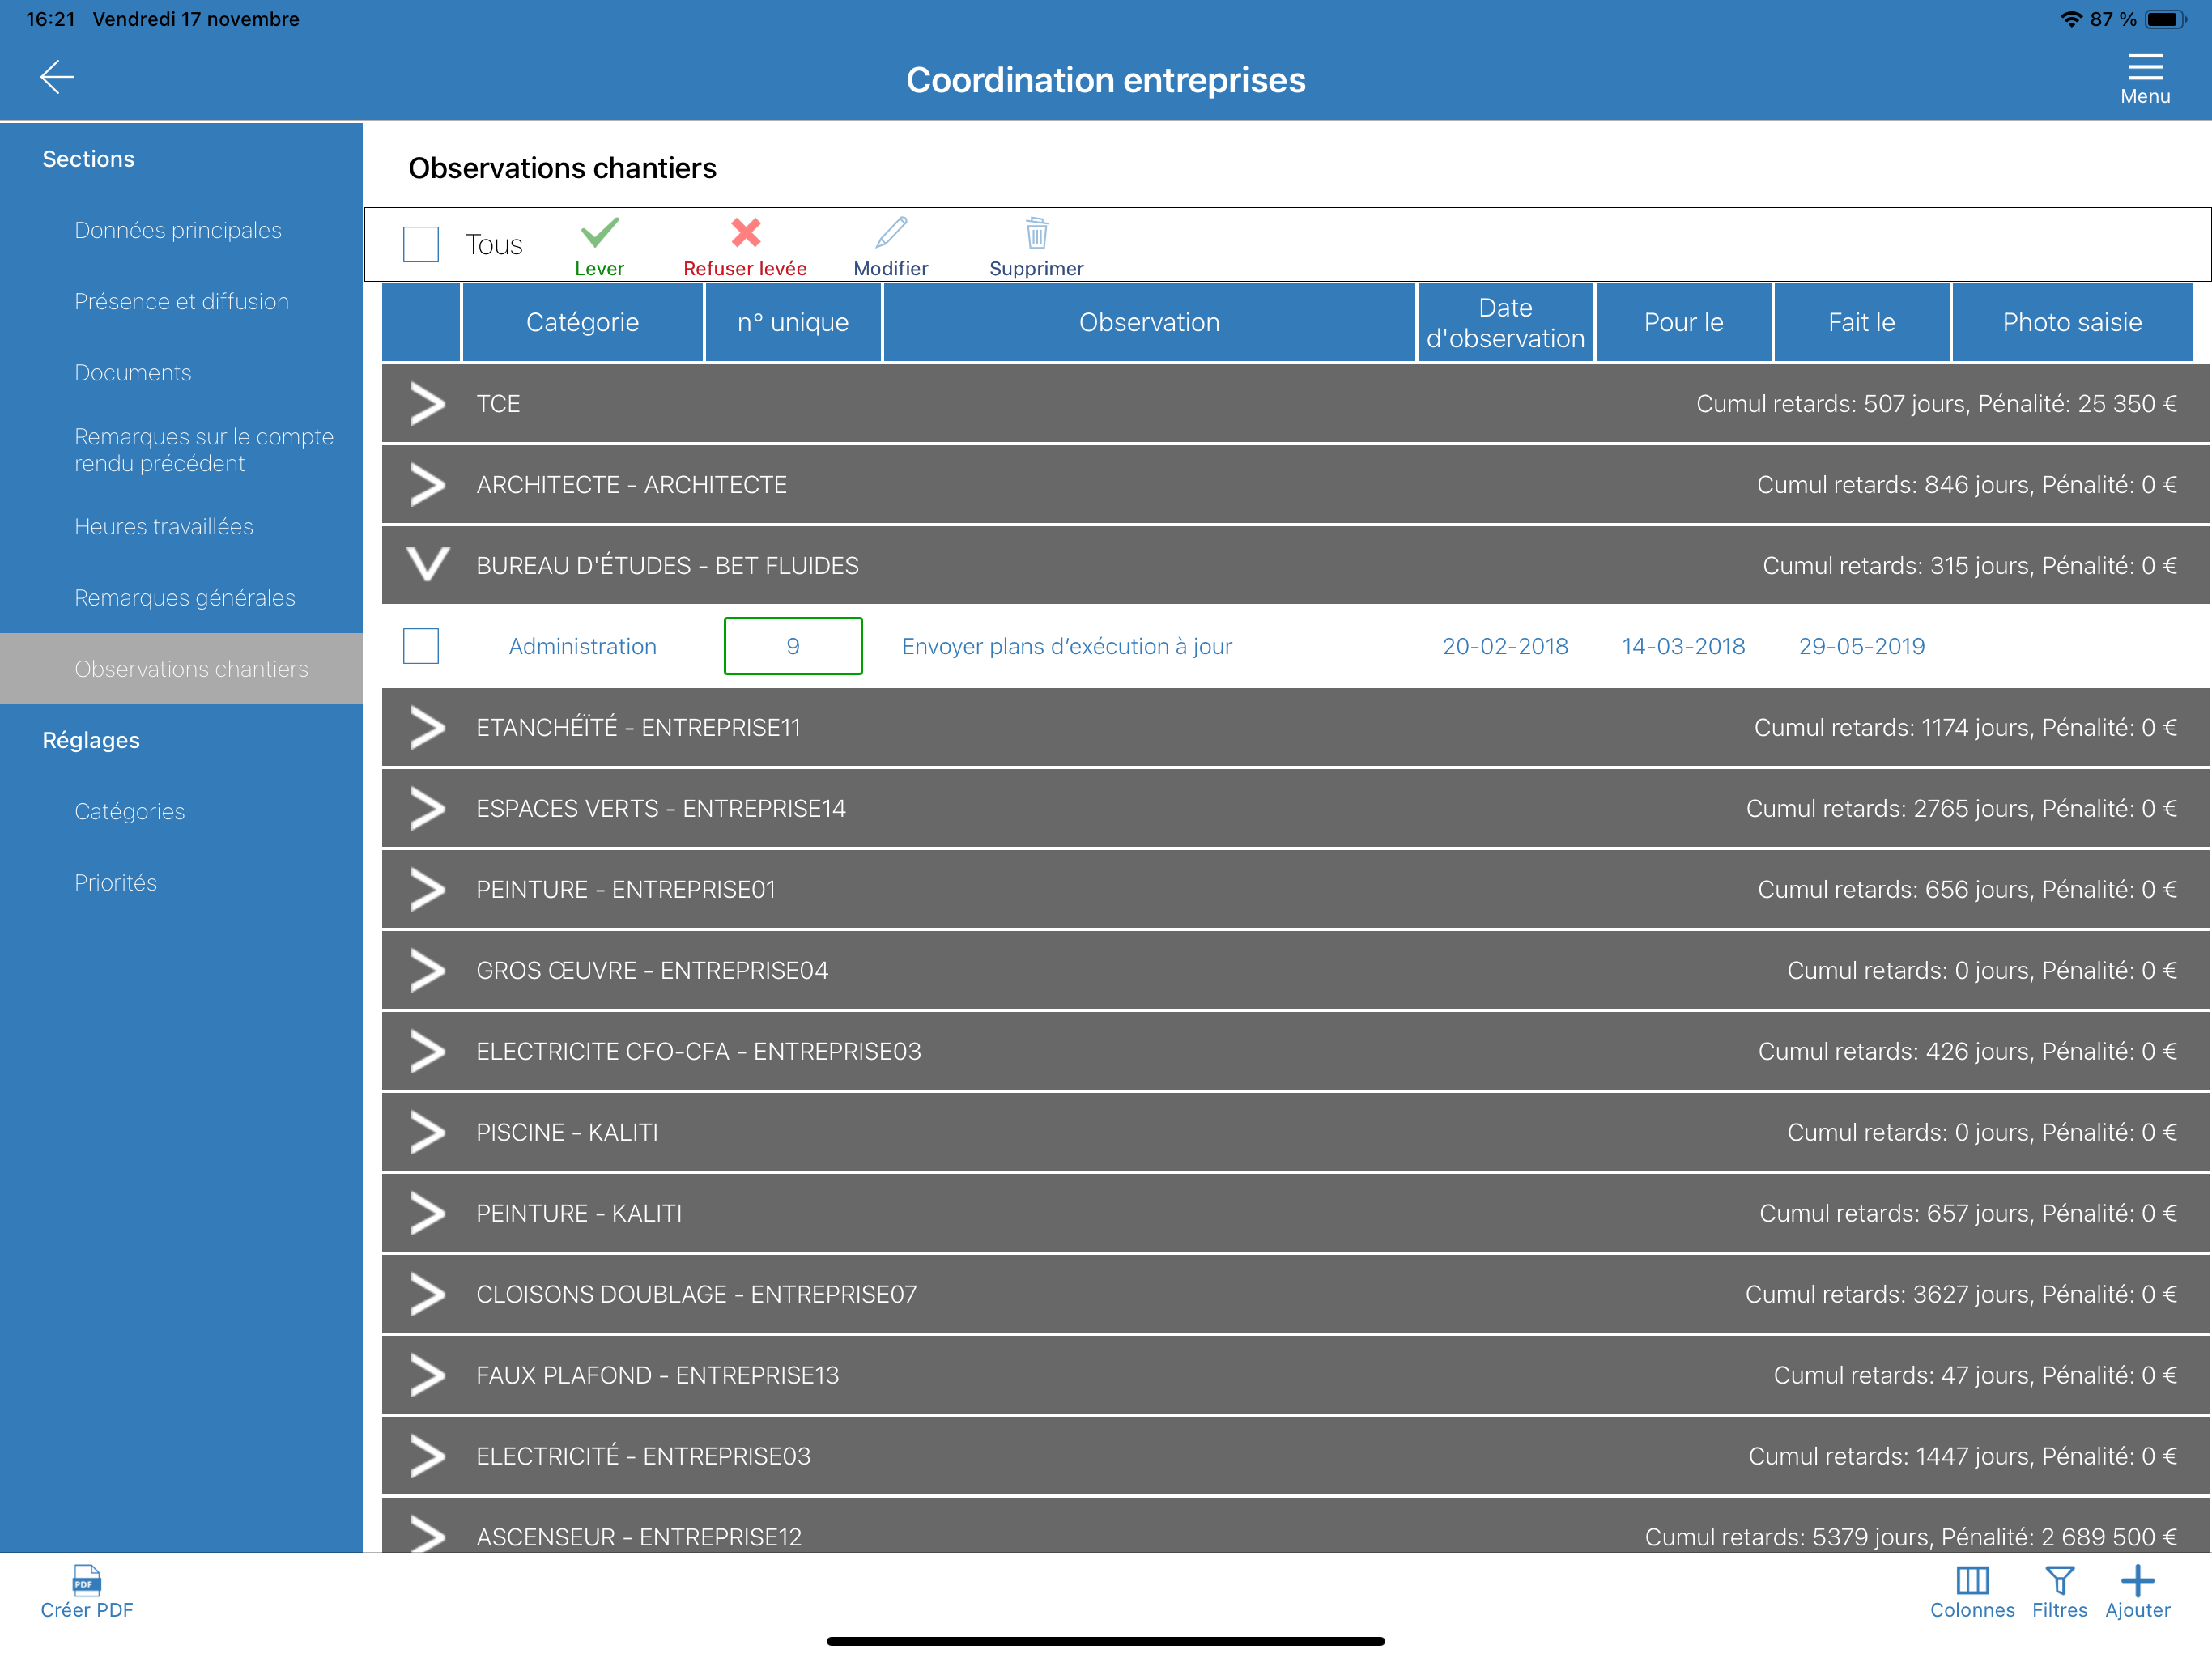
Task: Tap the Créer PDF icon
Action: point(87,1581)
